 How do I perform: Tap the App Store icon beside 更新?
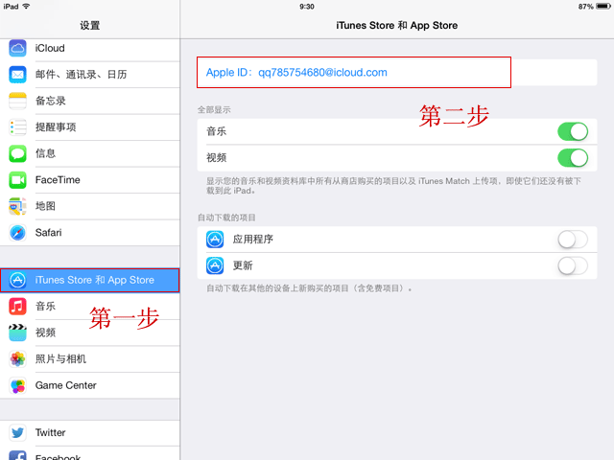[215, 265]
